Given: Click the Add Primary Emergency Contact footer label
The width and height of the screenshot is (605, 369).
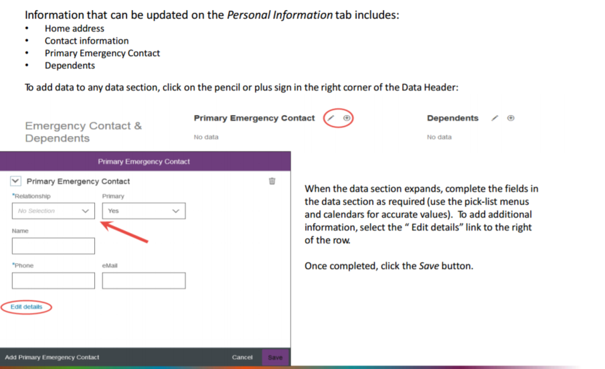Looking at the screenshot, I should click(x=52, y=358).
